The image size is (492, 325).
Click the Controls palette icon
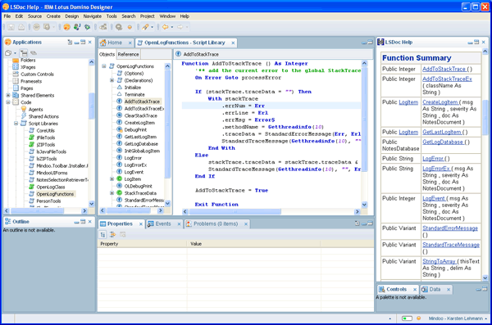[381, 289]
